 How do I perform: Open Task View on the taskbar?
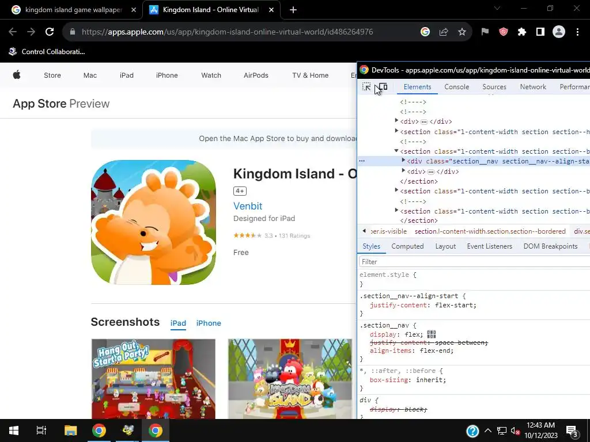point(41,430)
